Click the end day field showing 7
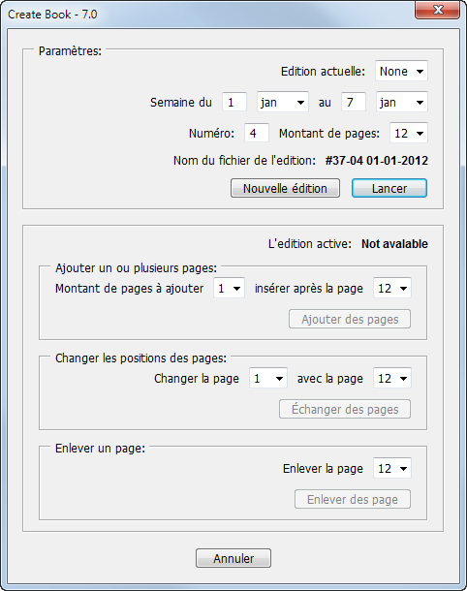467x591 pixels. pyautogui.click(x=354, y=102)
